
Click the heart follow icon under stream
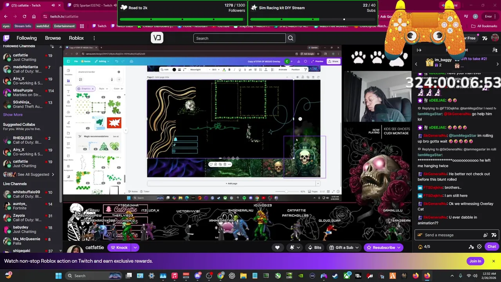(x=277, y=248)
